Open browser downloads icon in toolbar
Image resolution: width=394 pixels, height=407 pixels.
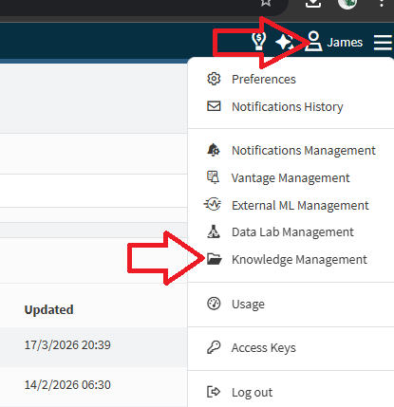tap(313, 4)
